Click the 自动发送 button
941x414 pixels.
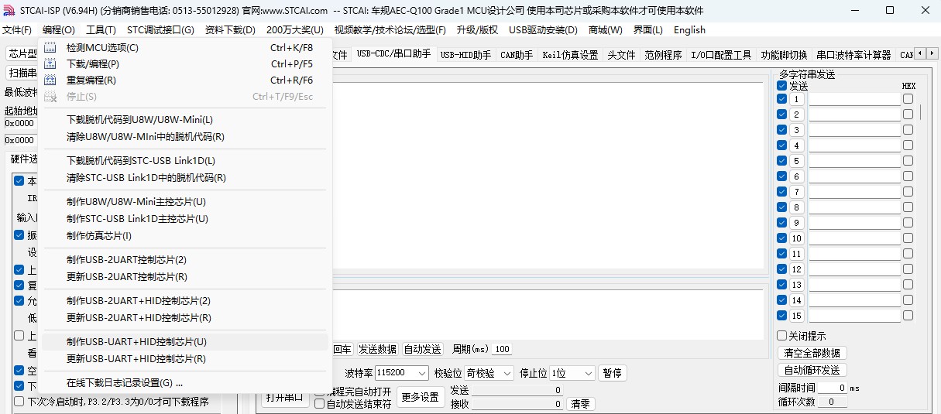click(422, 349)
